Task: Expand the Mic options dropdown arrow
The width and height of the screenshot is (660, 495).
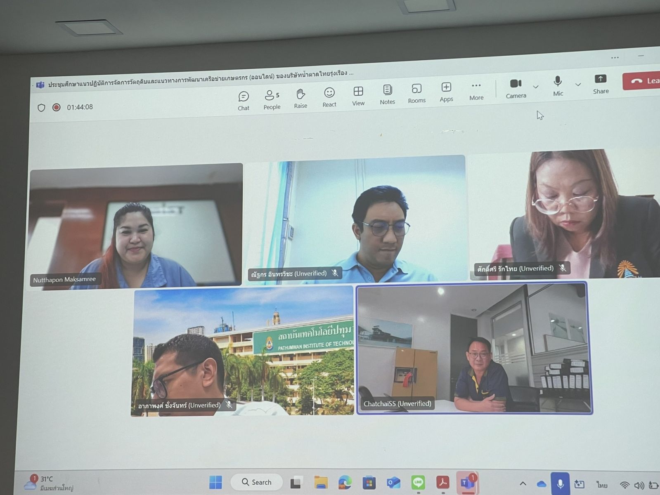Action: [x=578, y=85]
